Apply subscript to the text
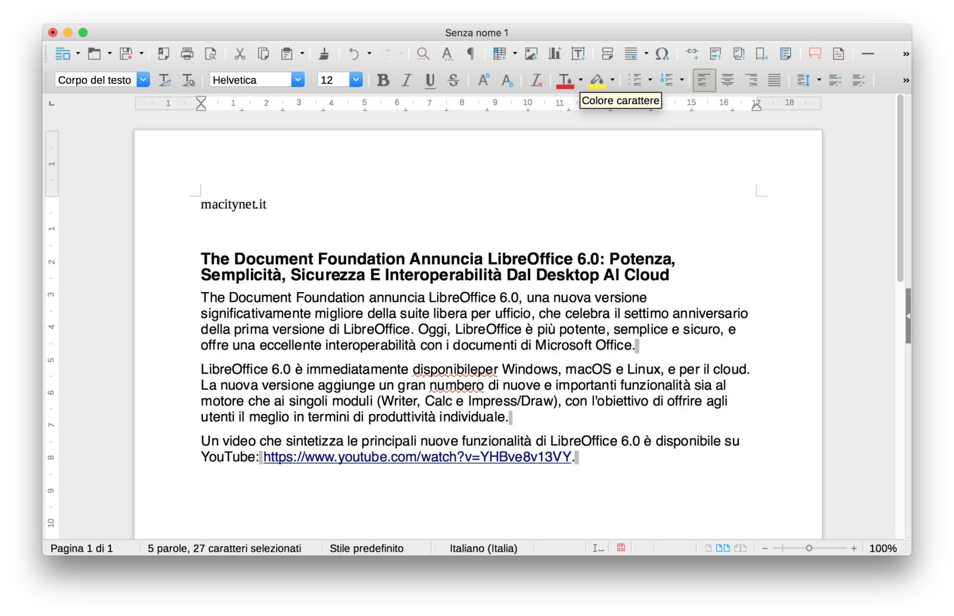Screen dimensions: 954x616 point(507,80)
